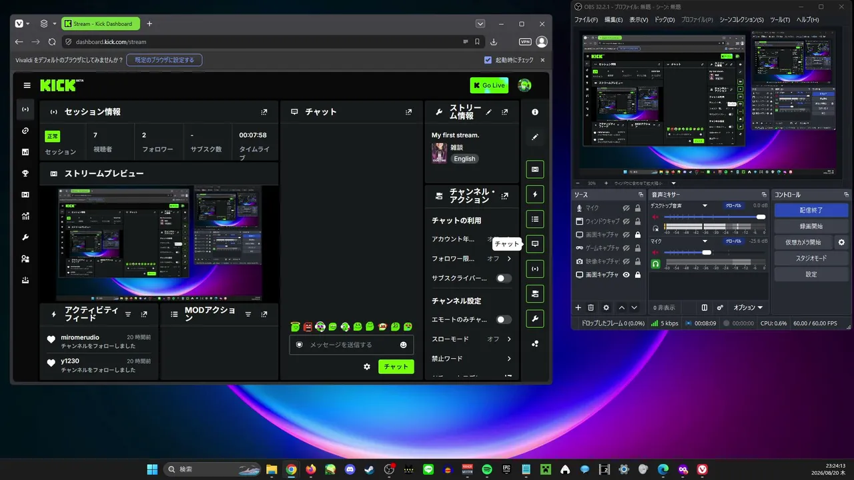Open the trophy icon in Kick sidebar
This screenshot has height=480, width=854.
25,173
